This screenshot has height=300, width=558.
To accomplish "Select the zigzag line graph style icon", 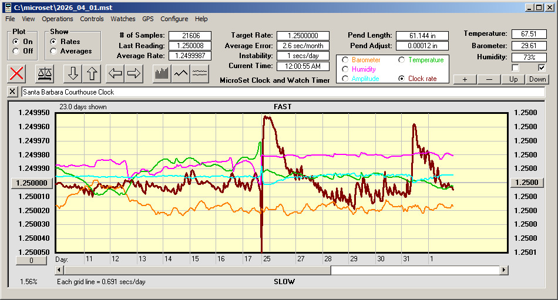I will pos(181,73).
